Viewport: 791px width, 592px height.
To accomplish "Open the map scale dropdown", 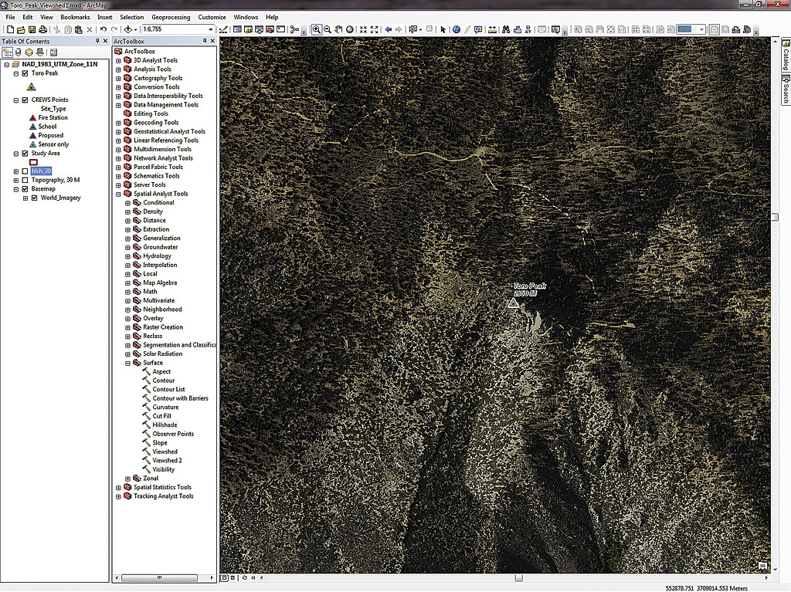I will [x=211, y=30].
